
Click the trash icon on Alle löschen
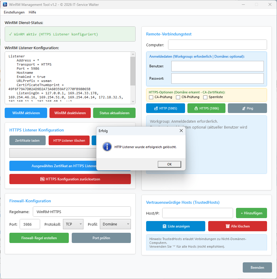pyautogui.click(x=227, y=226)
